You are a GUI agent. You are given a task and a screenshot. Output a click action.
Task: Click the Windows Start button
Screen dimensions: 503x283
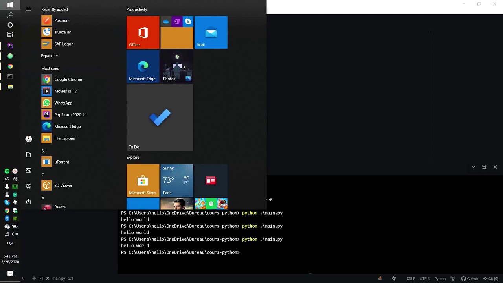(x=10, y=5)
